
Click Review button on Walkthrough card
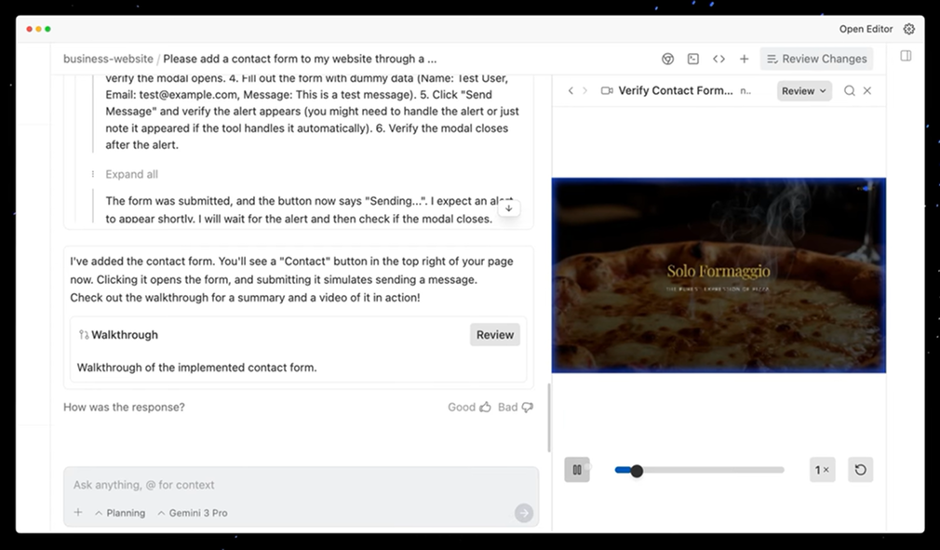tap(494, 335)
